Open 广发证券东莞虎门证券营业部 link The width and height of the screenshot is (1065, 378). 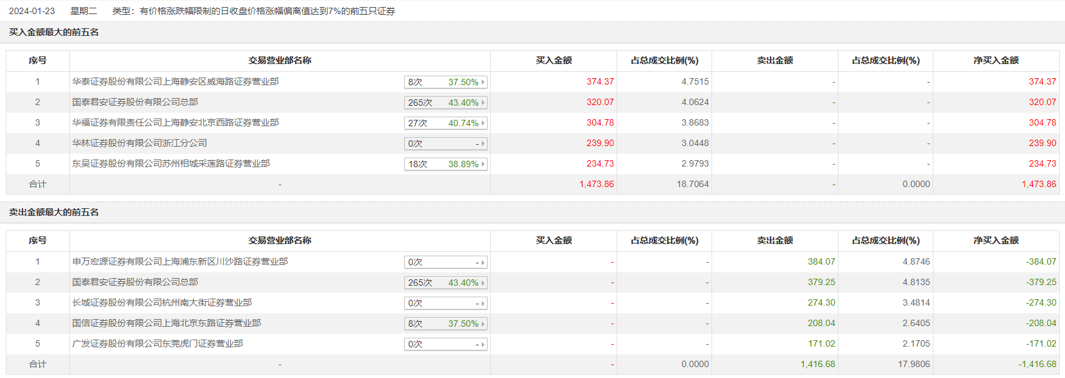coord(157,343)
